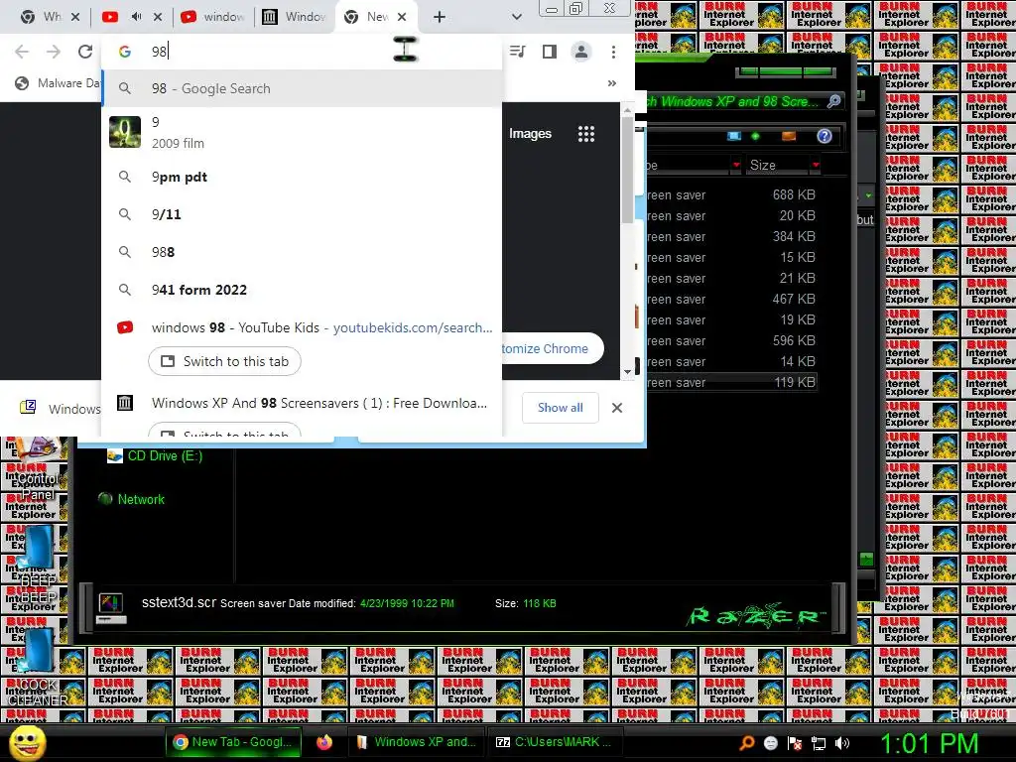Select Network in Explorer navigation pane

(x=132, y=499)
